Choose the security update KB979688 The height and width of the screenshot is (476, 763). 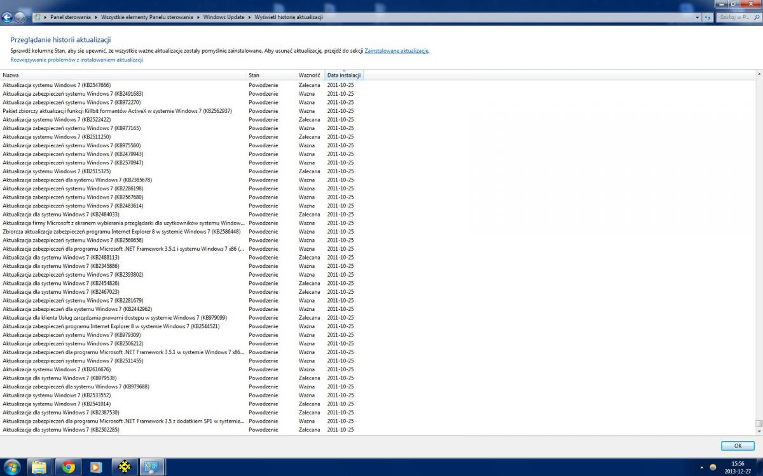[182, 387]
